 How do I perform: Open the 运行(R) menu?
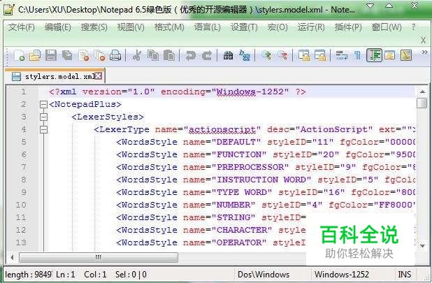point(311,27)
